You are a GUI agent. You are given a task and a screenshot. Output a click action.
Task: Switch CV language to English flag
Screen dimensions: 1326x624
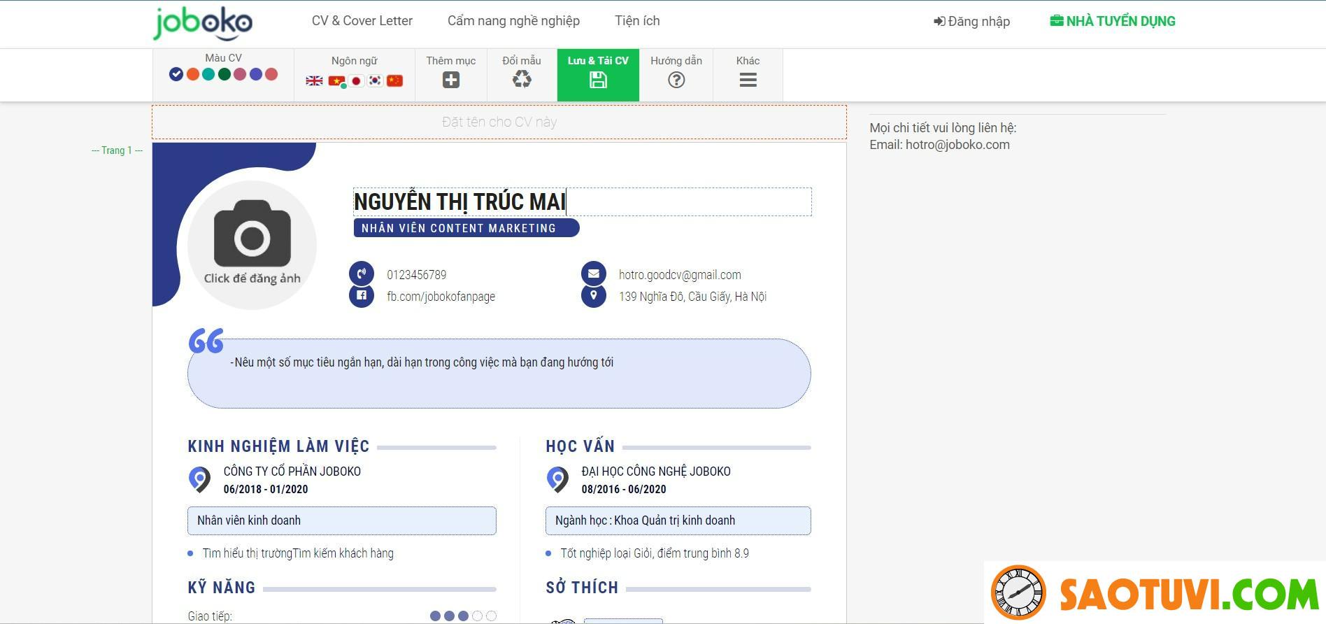315,80
